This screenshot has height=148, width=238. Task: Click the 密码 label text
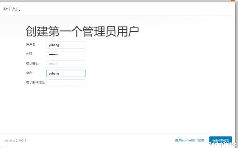[29, 54]
